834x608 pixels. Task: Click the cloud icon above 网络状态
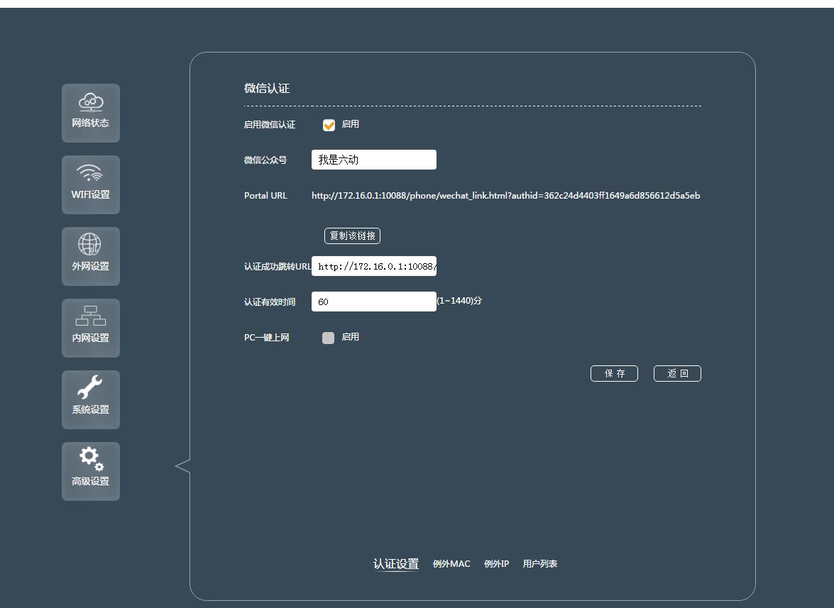(x=90, y=104)
